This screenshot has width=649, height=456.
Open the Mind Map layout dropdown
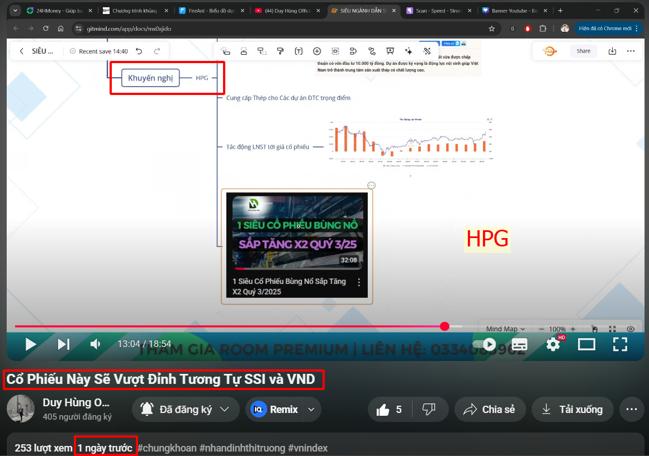pos(505,329)
